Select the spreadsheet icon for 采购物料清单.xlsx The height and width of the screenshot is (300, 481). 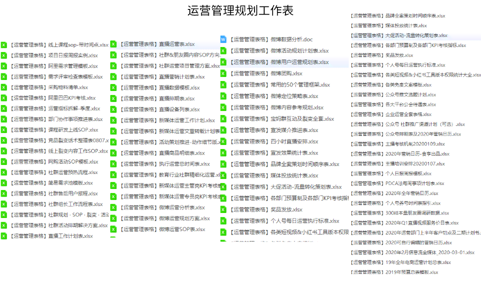4,87
